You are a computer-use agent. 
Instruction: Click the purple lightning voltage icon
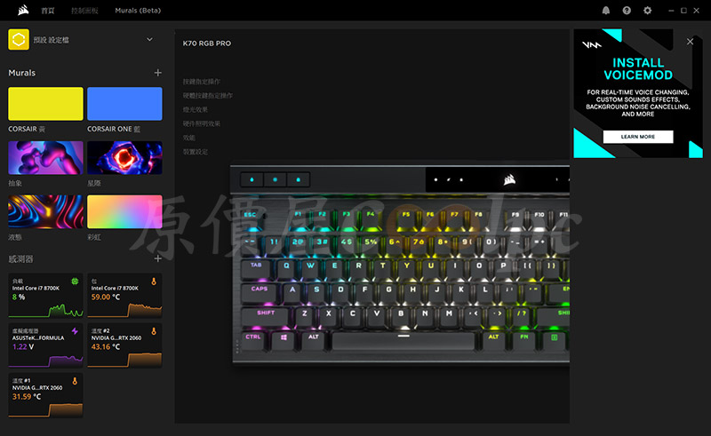[75, 331]
